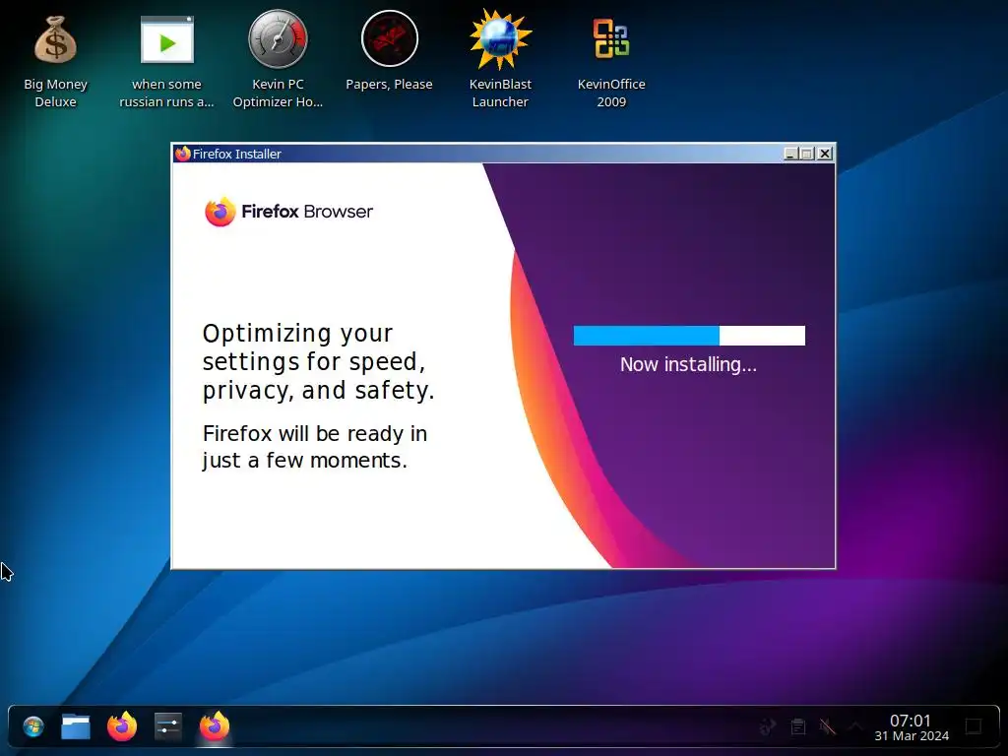Expand hidden system tray icons arrow
1008x756 pixels.
(x=855, y=726)
